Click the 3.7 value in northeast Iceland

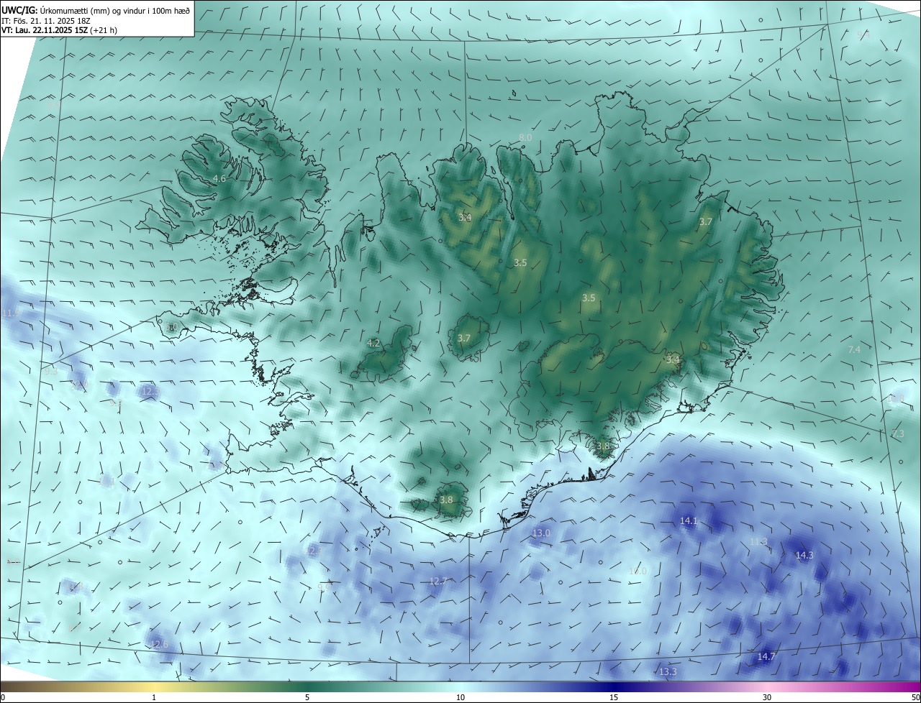coord(705,222)
